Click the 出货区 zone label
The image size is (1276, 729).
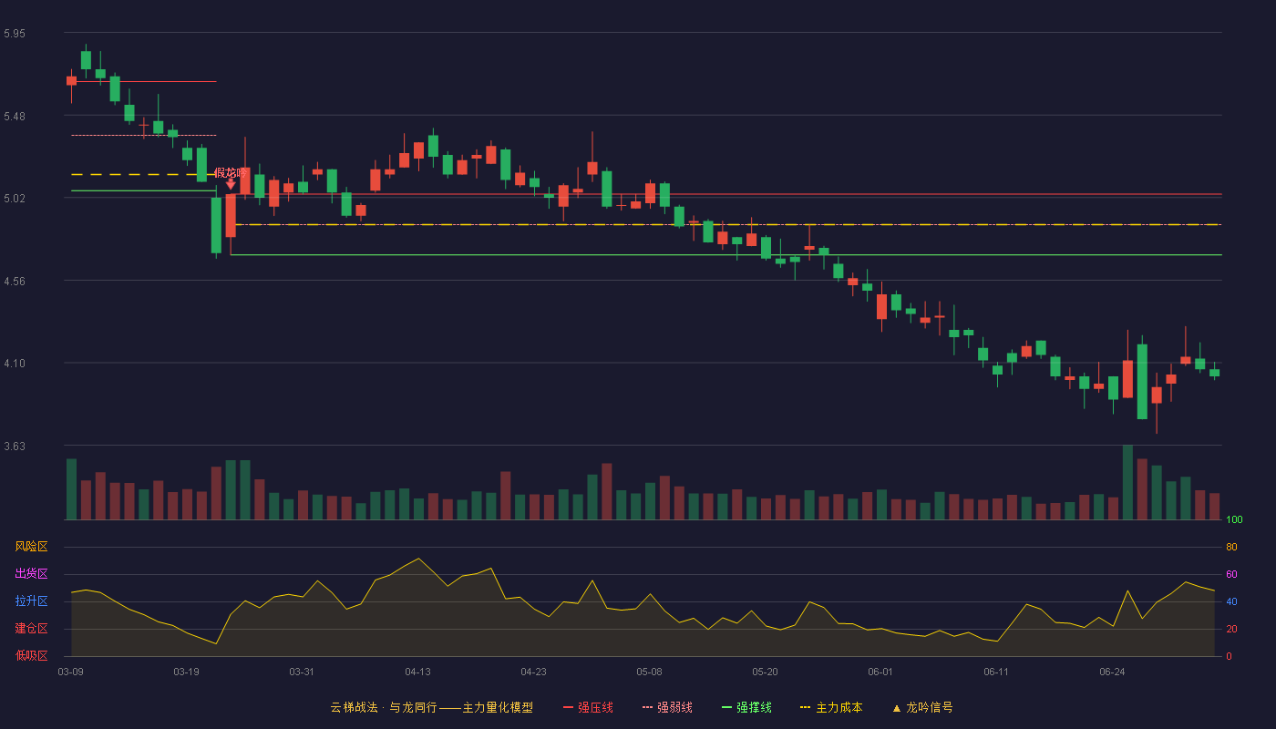point(31,574)
